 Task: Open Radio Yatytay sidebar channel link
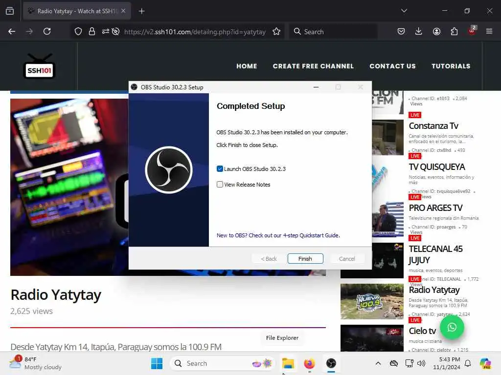[434, 290]
